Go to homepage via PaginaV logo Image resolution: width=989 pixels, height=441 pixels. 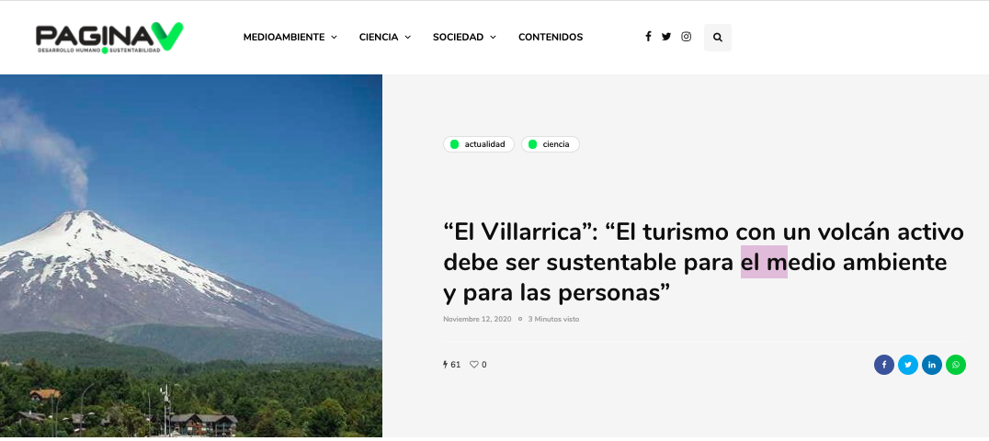coord(109,38)
